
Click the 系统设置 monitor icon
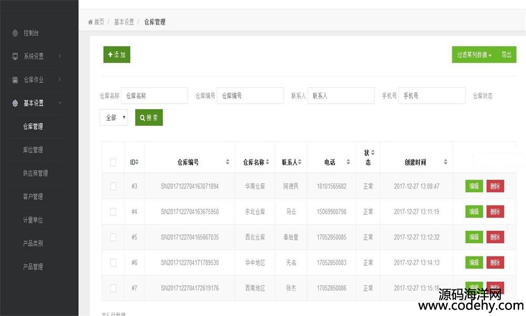click(x=15, y=56)
